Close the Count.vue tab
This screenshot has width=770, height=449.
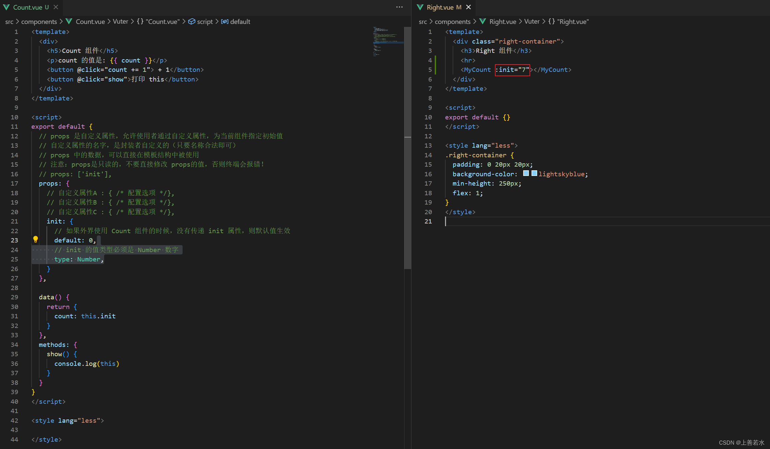56,7
